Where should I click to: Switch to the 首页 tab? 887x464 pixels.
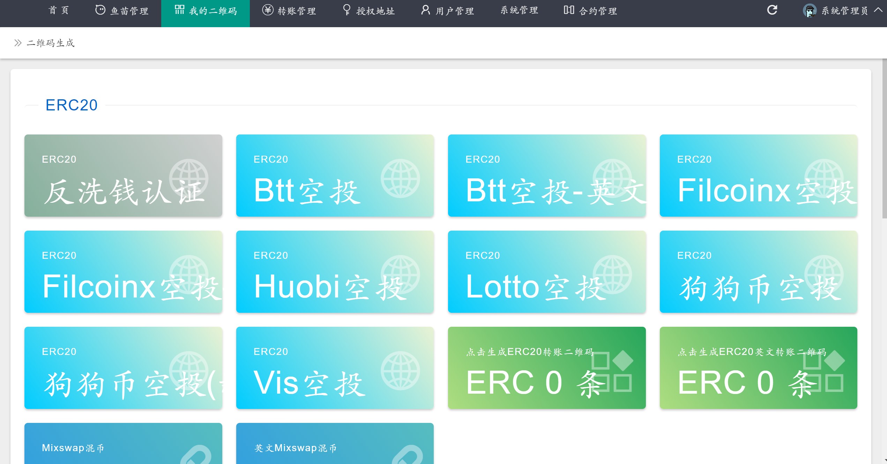click(58, 10)
